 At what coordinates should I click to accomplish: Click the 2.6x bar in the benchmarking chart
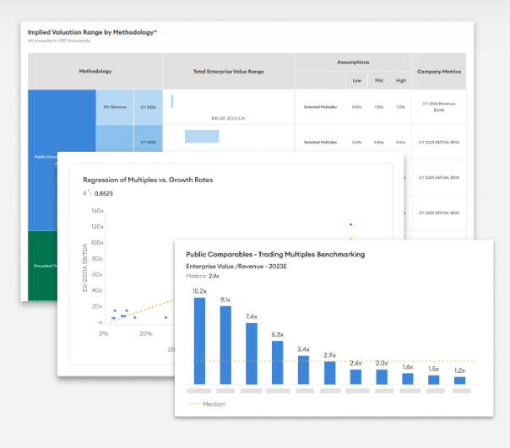point(355,377)
